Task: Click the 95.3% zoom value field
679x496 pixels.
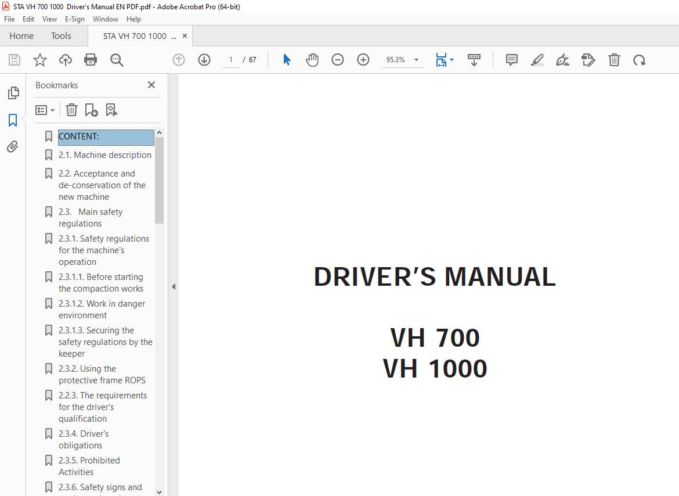Action: point(395,60)
